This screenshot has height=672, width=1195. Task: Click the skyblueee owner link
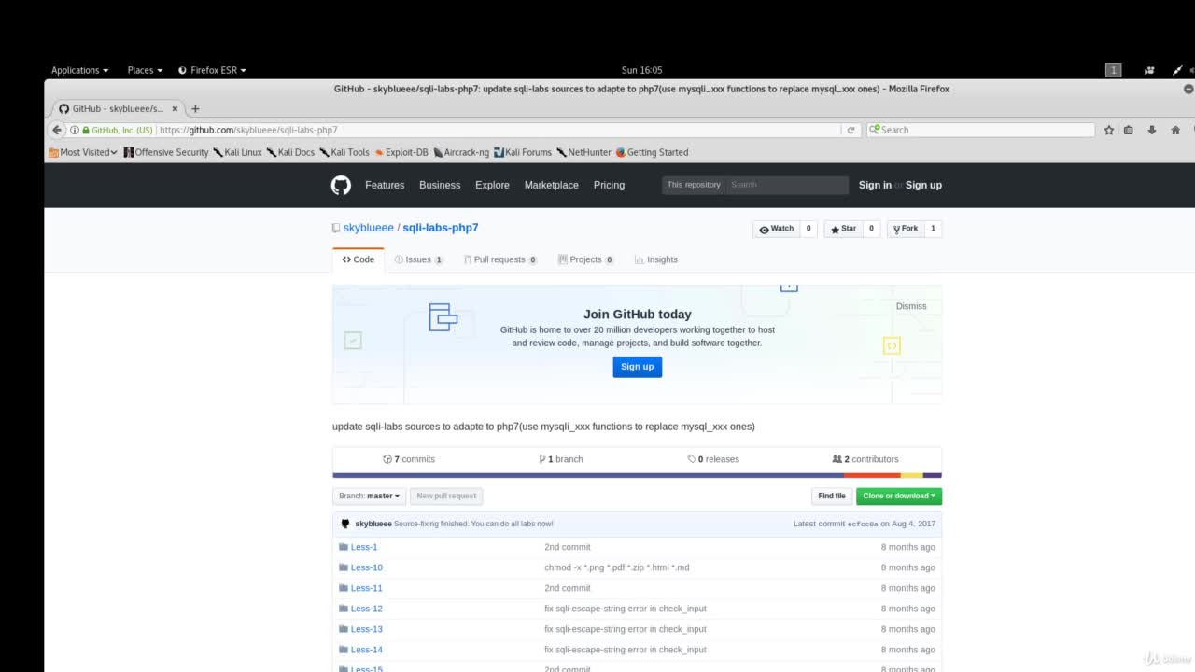(368, 228)
